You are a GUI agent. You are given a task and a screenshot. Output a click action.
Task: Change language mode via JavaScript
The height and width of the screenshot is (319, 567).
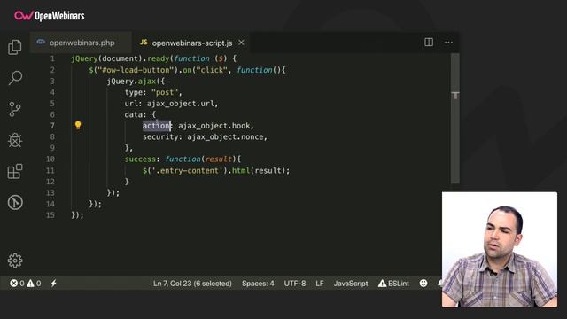click(351, 284)
